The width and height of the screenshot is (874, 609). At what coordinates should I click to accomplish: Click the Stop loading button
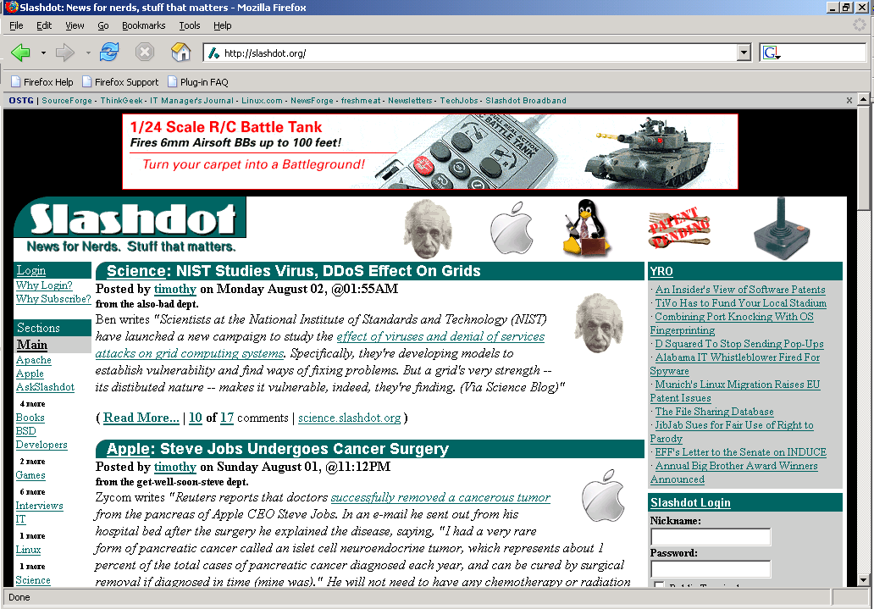tap(145, 53)
